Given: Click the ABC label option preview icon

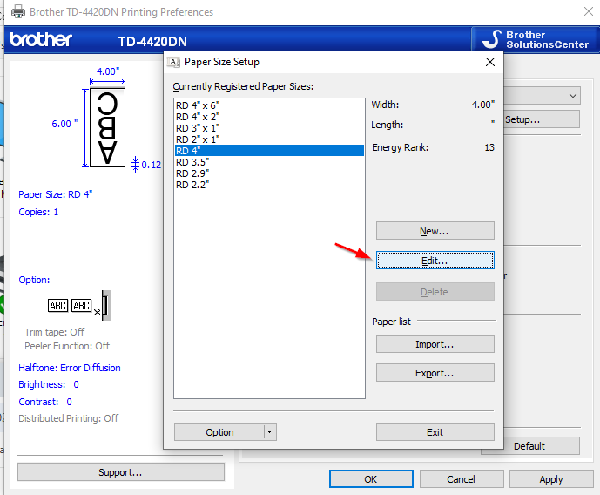Looking at the screenshot, I should click(79, 306).
